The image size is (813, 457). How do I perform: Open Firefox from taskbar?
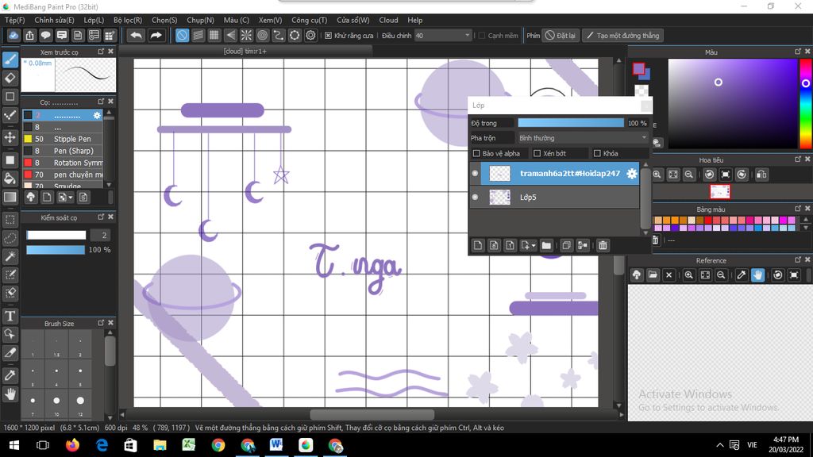click(x=72, y=445)
